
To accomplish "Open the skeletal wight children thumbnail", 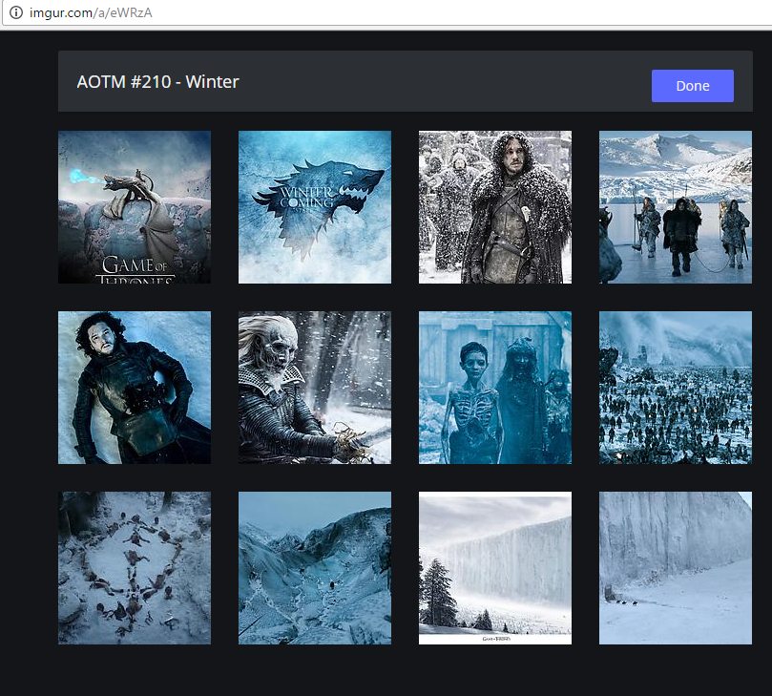I will tap(495, 388).
